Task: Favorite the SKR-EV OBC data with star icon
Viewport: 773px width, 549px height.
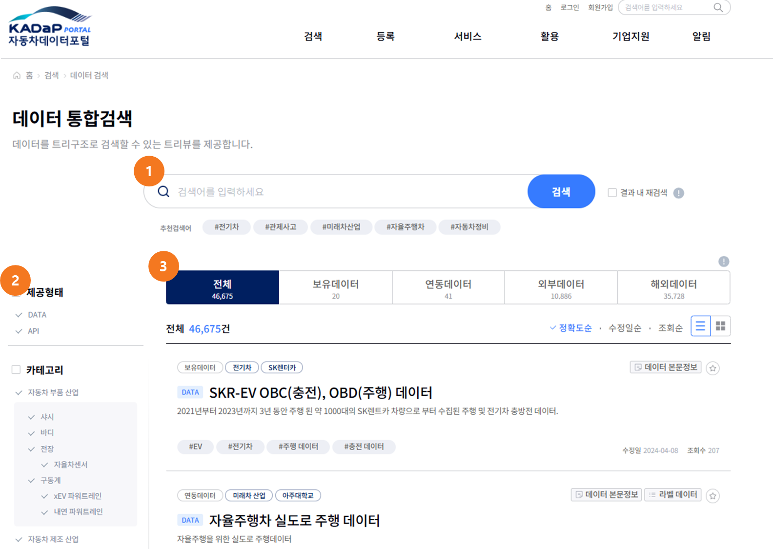Action: tap(712, 368)
